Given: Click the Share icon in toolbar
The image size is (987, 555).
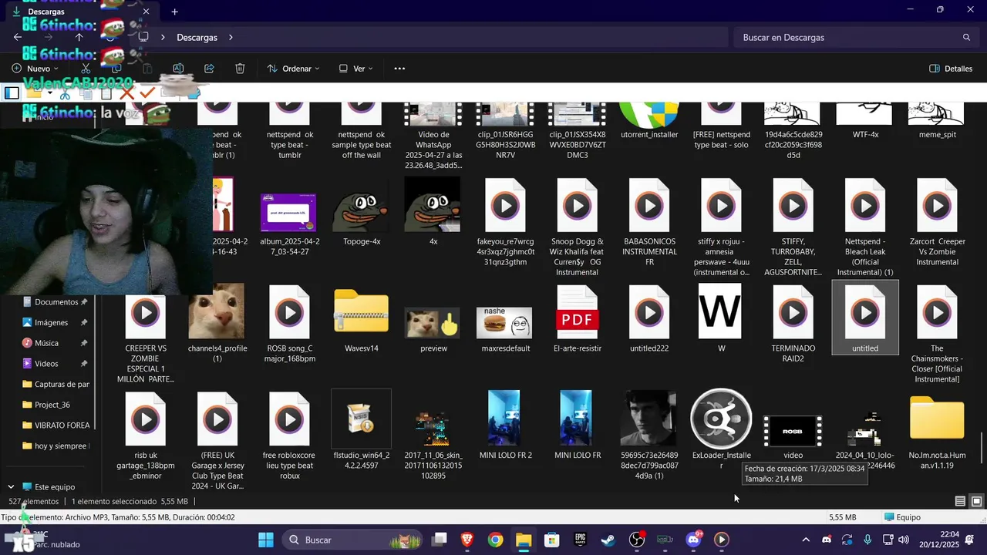Looking at the screenshot, I should 209,69.
